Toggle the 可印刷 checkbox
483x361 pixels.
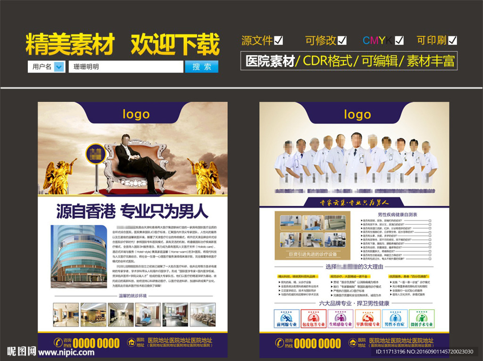click(x=452, y=41)
